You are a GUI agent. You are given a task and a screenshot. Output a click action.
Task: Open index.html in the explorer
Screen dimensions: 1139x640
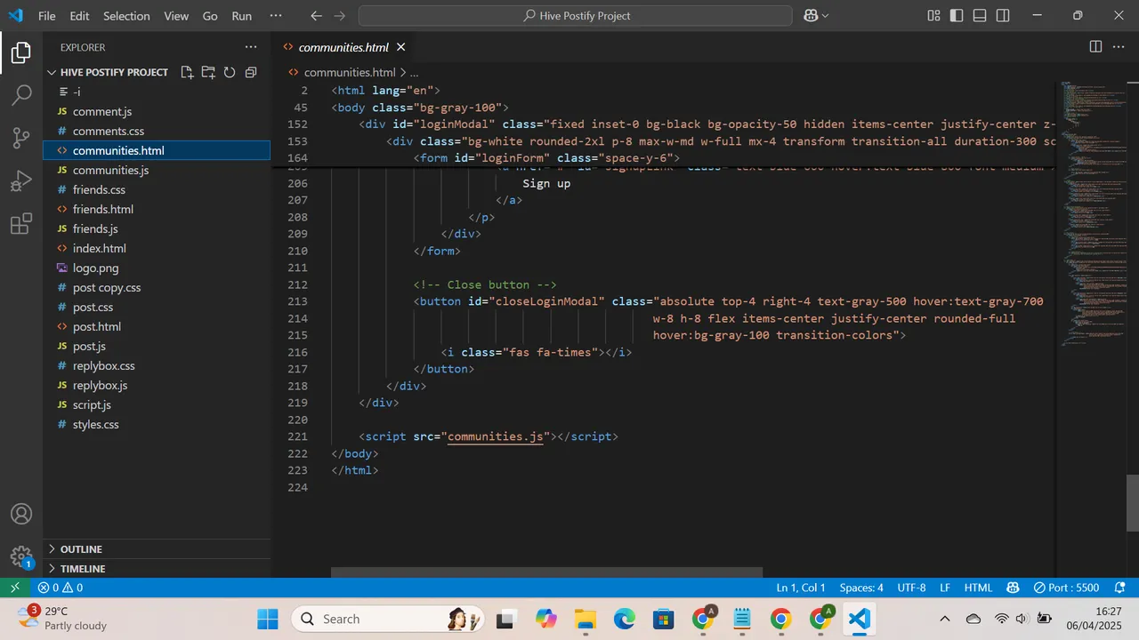click(100, 248)
